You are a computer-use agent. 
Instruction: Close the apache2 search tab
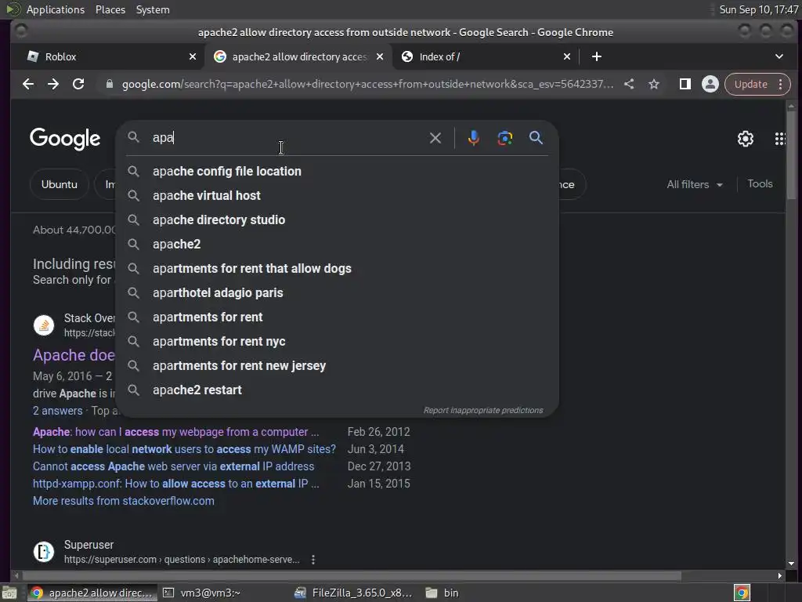[380, 56]
